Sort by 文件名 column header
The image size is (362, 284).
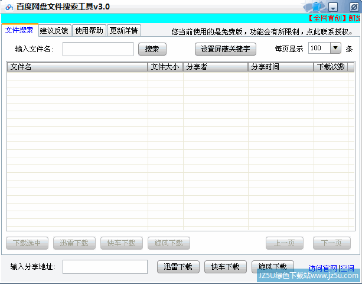[77, 67]
